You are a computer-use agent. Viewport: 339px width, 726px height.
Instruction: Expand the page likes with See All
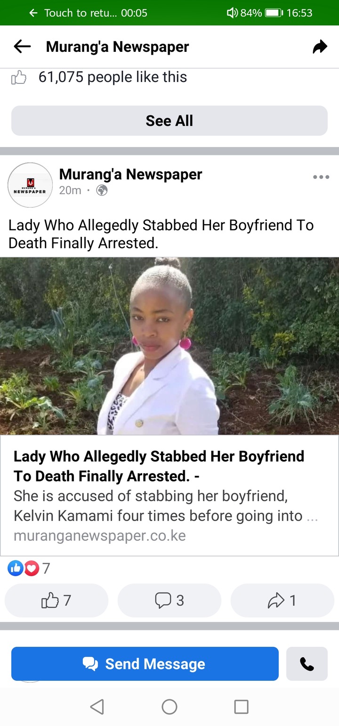169,121
